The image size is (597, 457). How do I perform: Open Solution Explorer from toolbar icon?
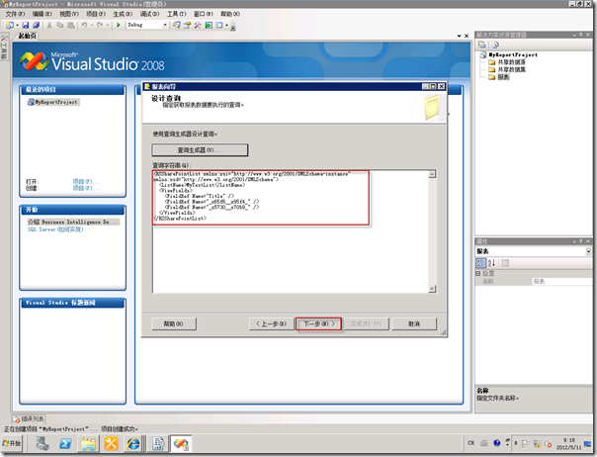[x=176, y=25]
